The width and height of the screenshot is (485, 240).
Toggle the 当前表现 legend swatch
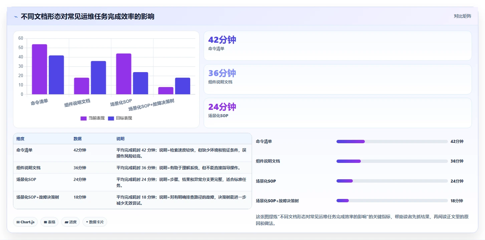pyautogui.click(x=83, y=118)
